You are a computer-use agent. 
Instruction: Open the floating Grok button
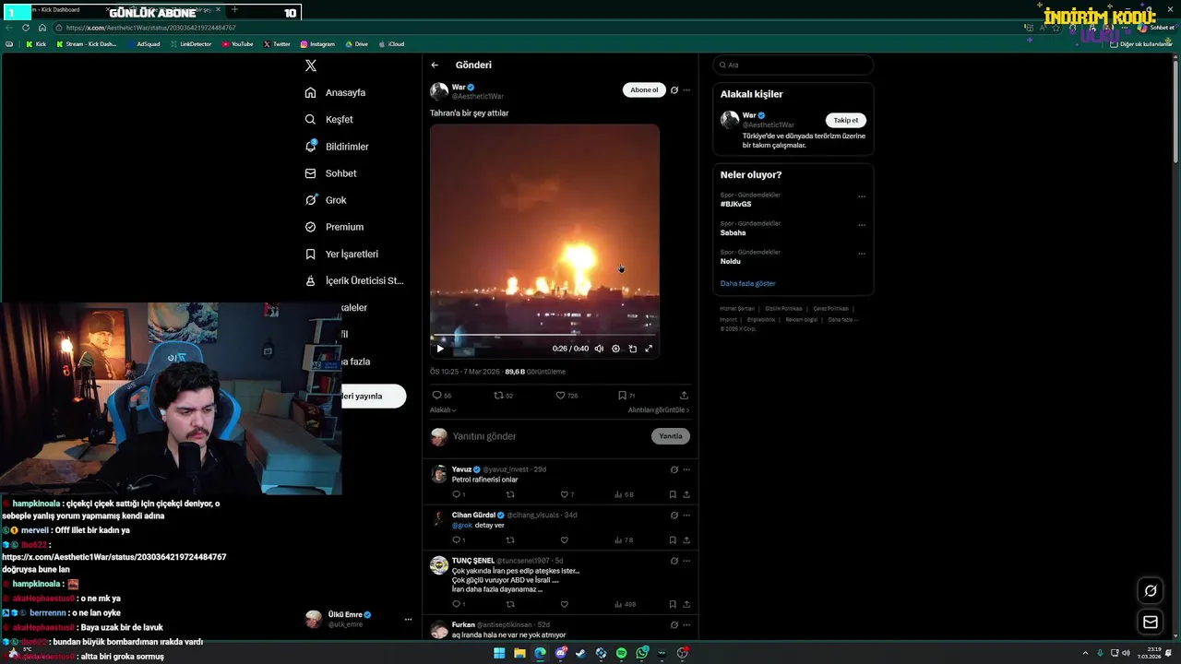coord(1151,591)
